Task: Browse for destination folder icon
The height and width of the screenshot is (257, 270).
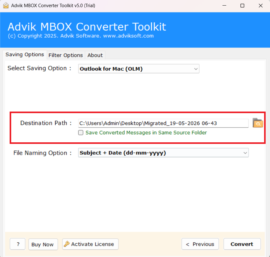Action: point(258,123)
